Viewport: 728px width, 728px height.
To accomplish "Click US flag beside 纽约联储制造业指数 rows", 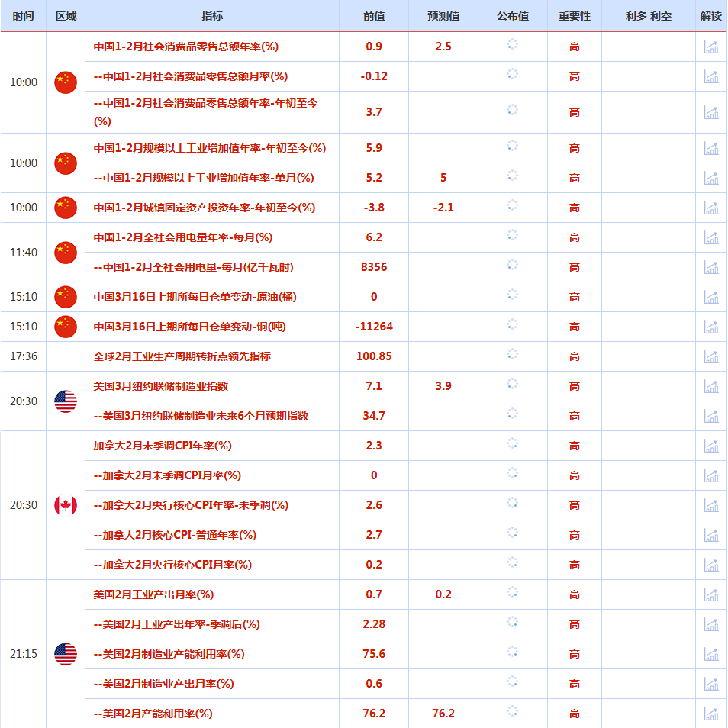I will [x=66, y=401].
